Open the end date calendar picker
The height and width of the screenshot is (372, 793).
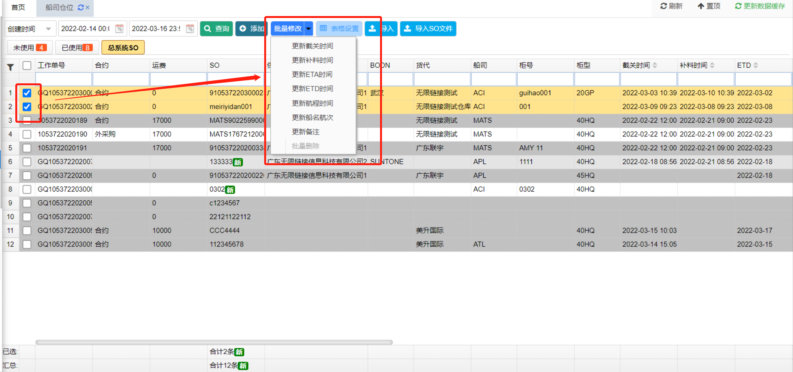[x=190, y=29]
